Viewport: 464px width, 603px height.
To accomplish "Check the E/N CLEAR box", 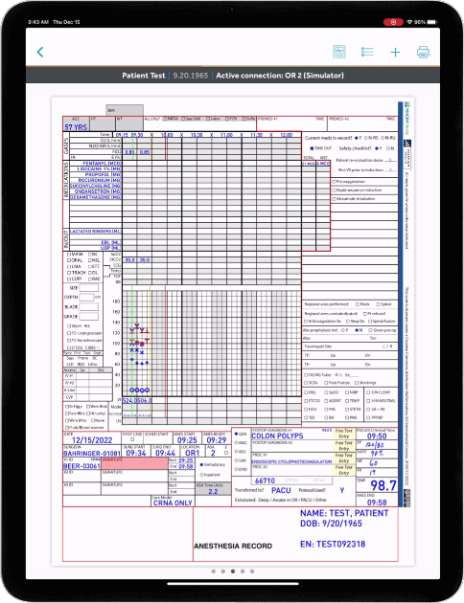I will click(368, 392).
